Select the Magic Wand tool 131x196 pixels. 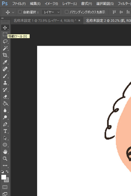pos(5,48)
